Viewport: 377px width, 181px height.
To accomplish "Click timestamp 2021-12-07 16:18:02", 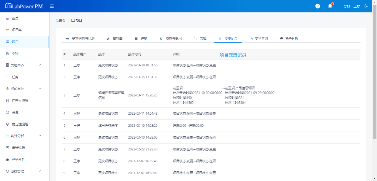I will [x=143, y=173].
